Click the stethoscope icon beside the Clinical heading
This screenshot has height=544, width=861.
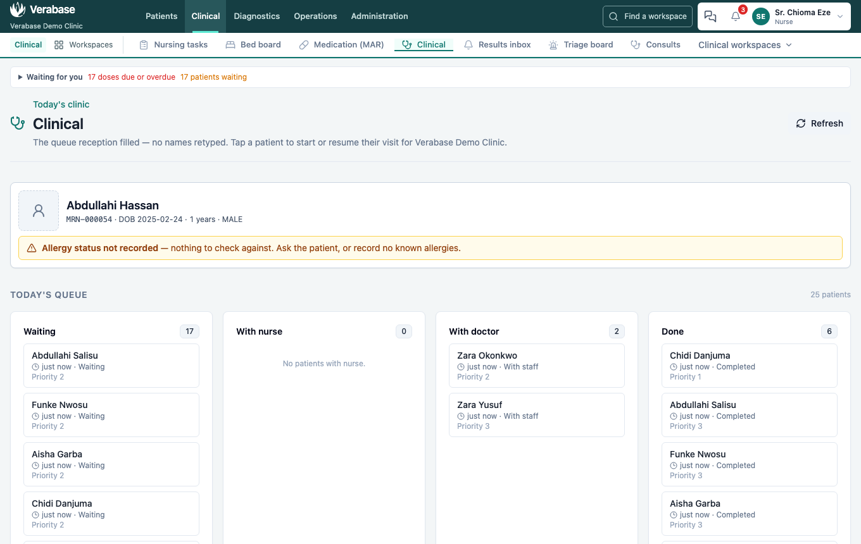tap(18, 123)
